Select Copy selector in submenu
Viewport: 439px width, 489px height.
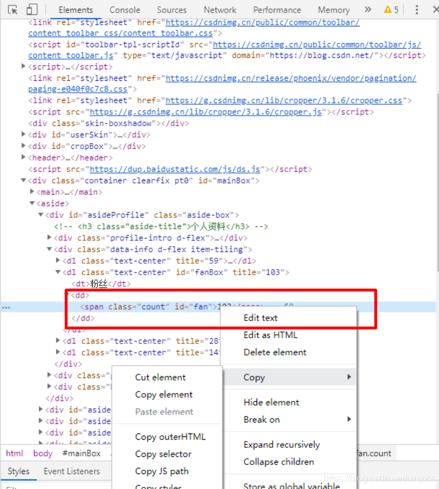(x=167, y=454)
